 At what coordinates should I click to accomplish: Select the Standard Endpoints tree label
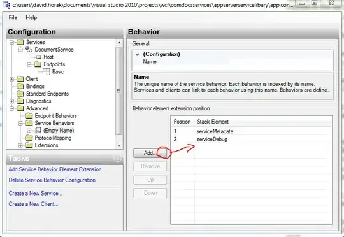tap(47, 94)
